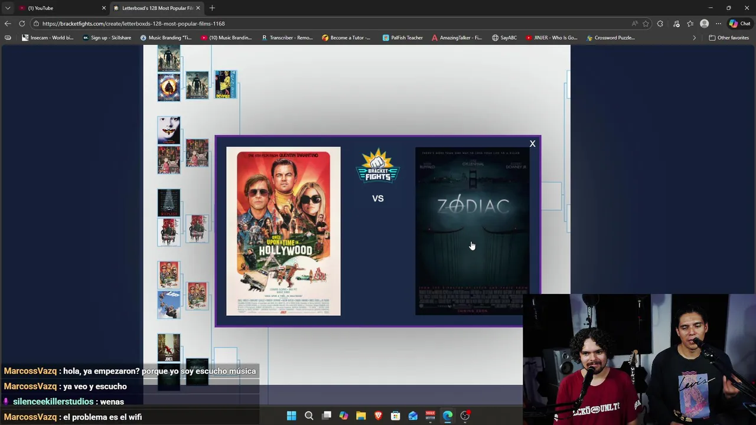This screenshot has width=756, height=425.
Task: Open OBS Studio from the taskbar
Action: 465,416
